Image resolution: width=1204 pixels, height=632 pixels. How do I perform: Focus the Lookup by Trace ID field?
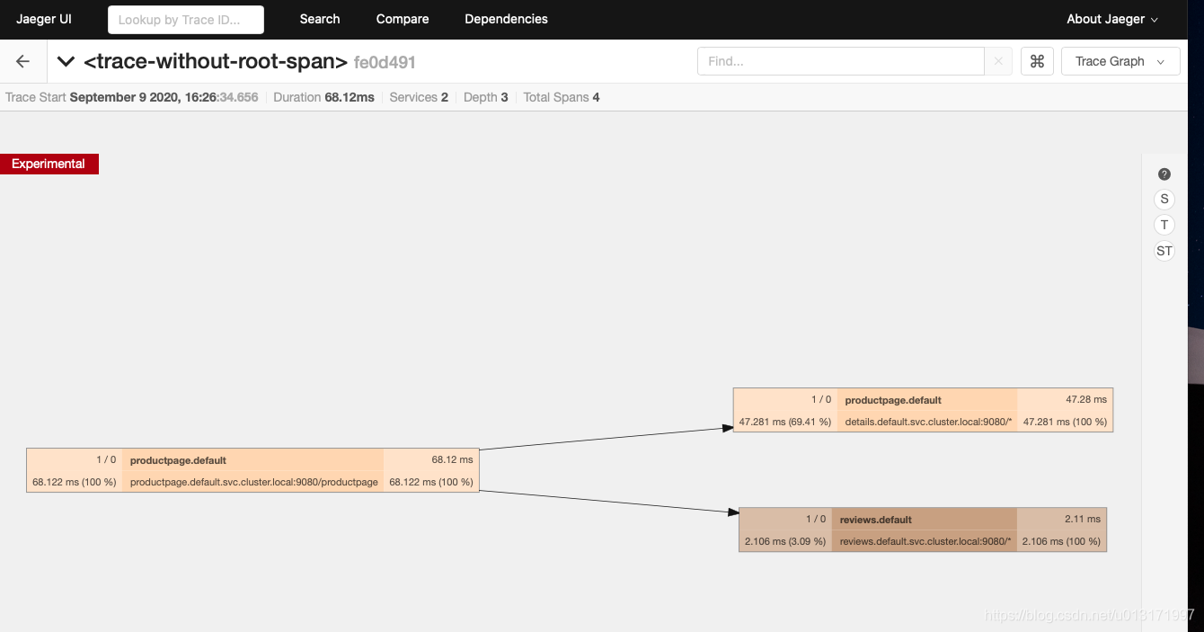(x=186, y=20)
